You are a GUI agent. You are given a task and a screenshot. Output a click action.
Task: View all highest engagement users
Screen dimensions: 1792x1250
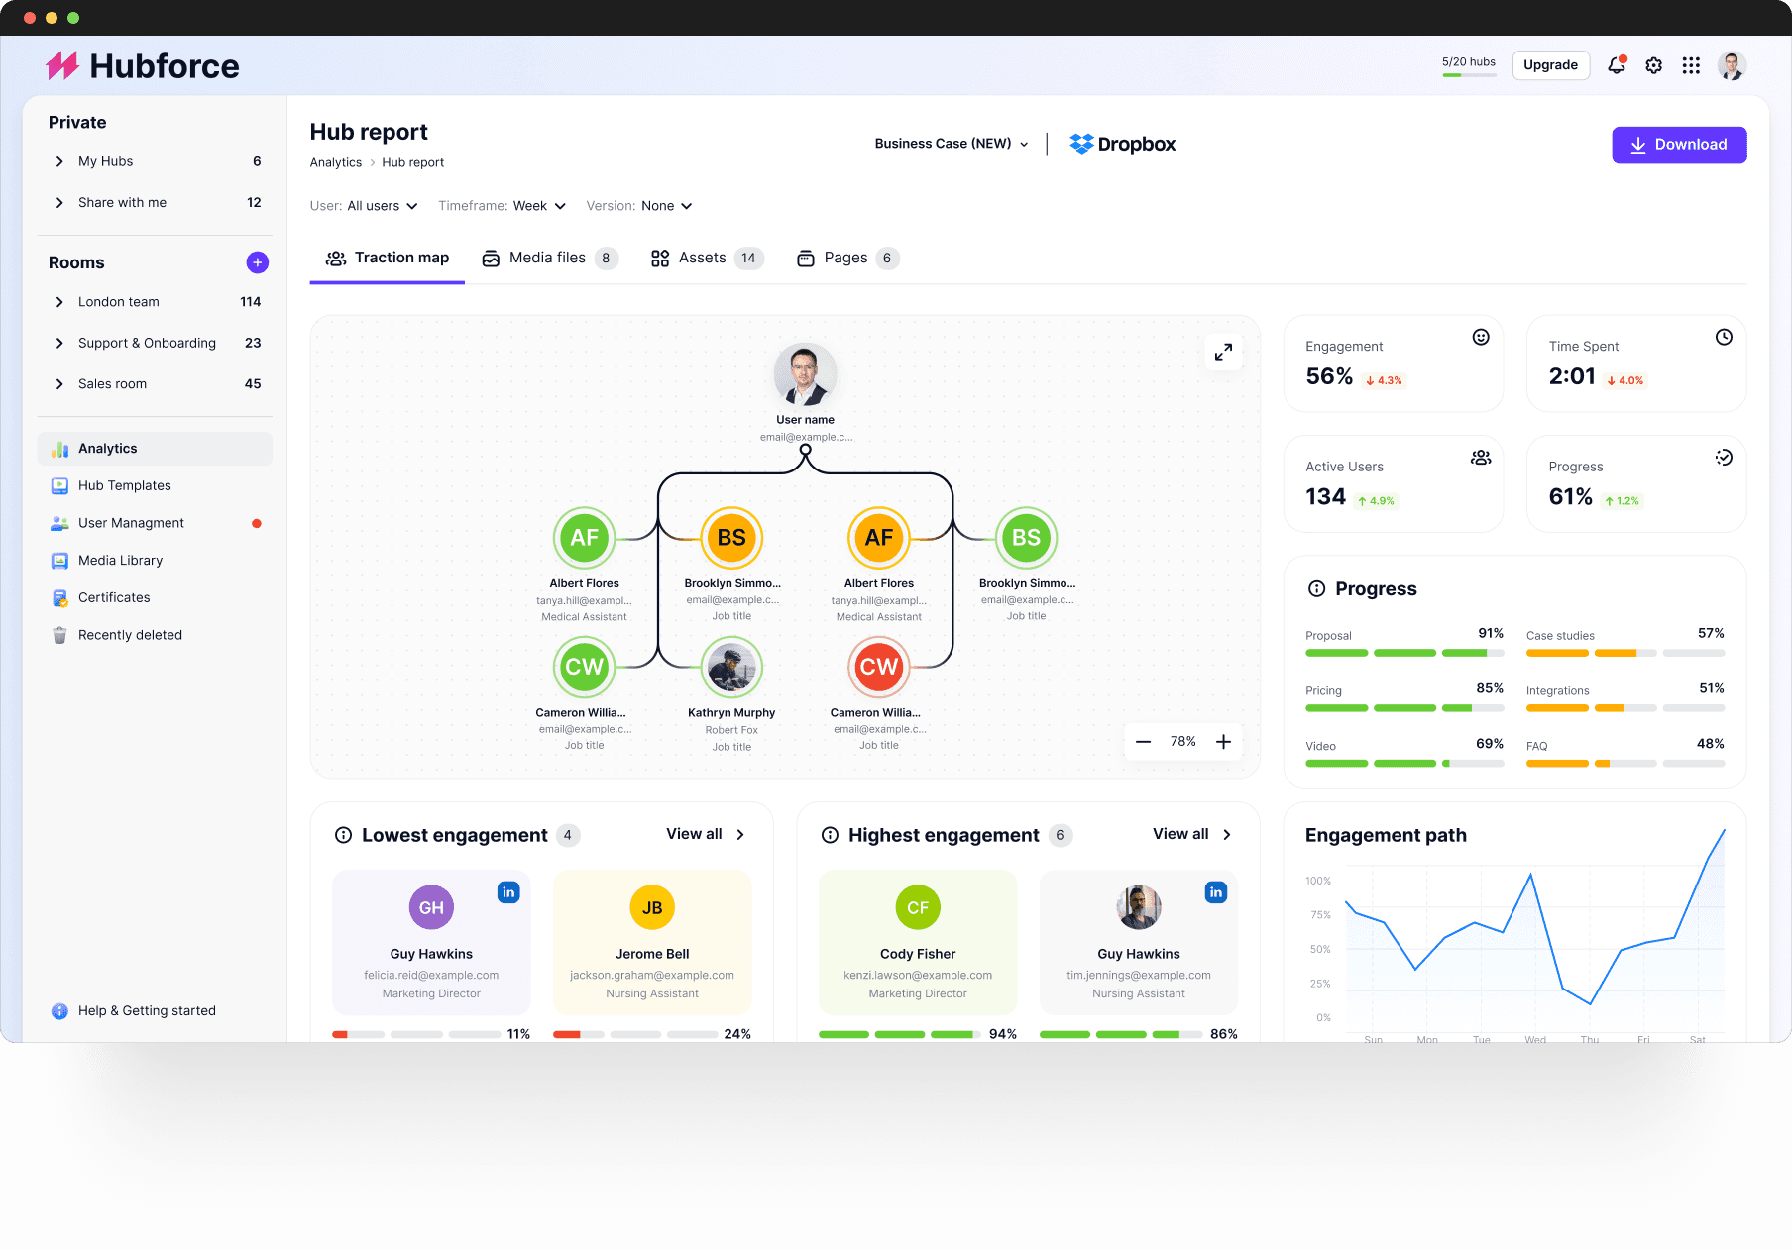click(x=1191, y=834)
